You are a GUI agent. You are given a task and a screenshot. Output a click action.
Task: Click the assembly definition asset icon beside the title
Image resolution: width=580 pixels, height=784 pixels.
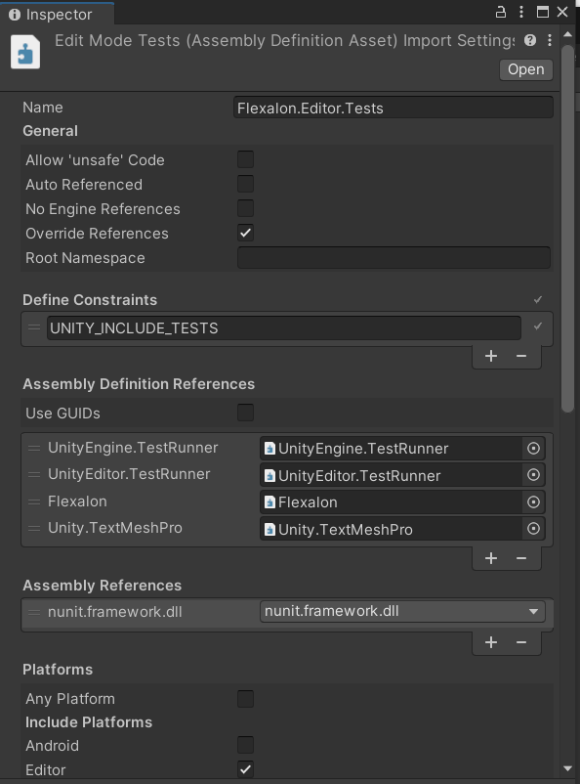tap(24, 51)
